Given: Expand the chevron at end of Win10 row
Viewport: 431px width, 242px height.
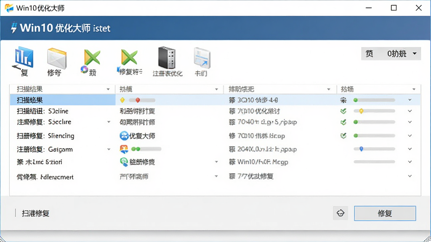Looking at the screenshot, I should coord(410,162).
